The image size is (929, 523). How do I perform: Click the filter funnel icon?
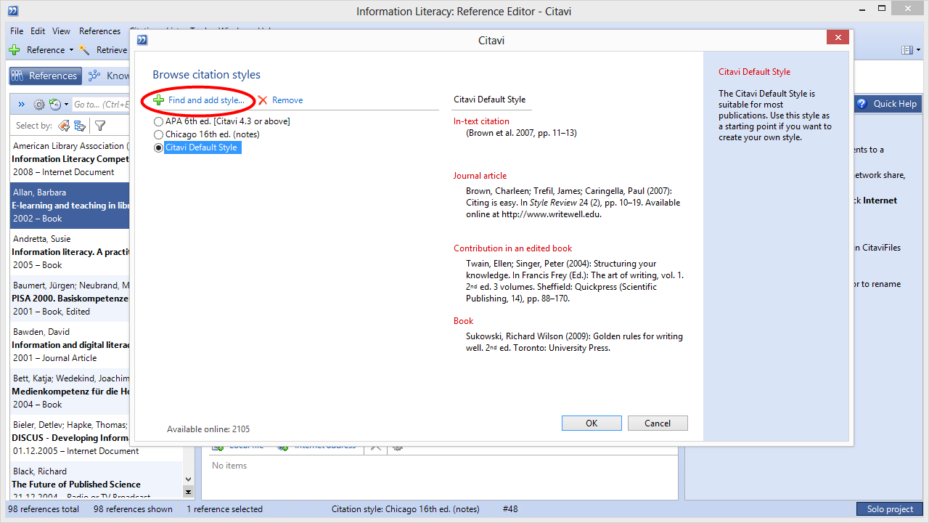[100, 126]
